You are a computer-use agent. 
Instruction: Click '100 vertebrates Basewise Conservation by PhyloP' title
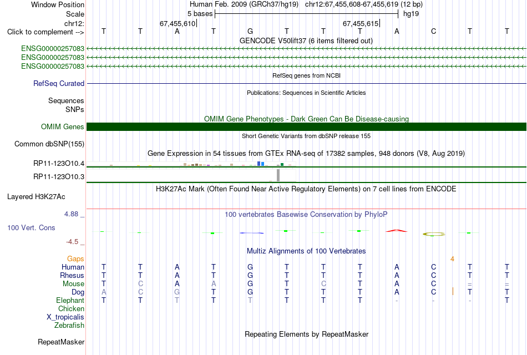pos(306,215)
